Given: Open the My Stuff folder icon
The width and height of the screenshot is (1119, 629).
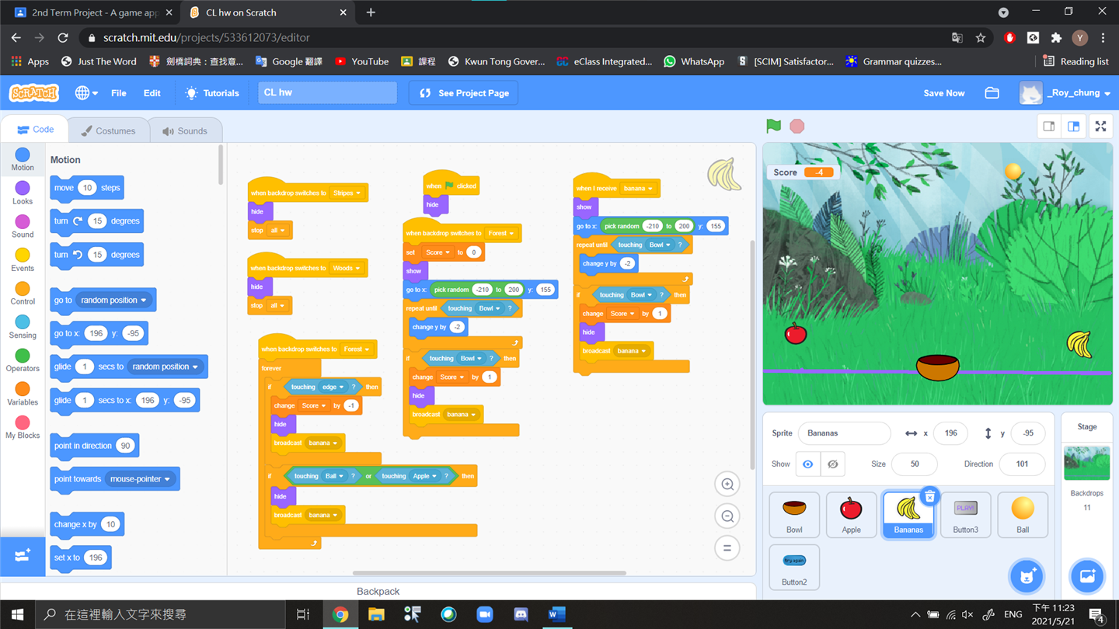Looking at the screenshot, I should coord(992,93).
